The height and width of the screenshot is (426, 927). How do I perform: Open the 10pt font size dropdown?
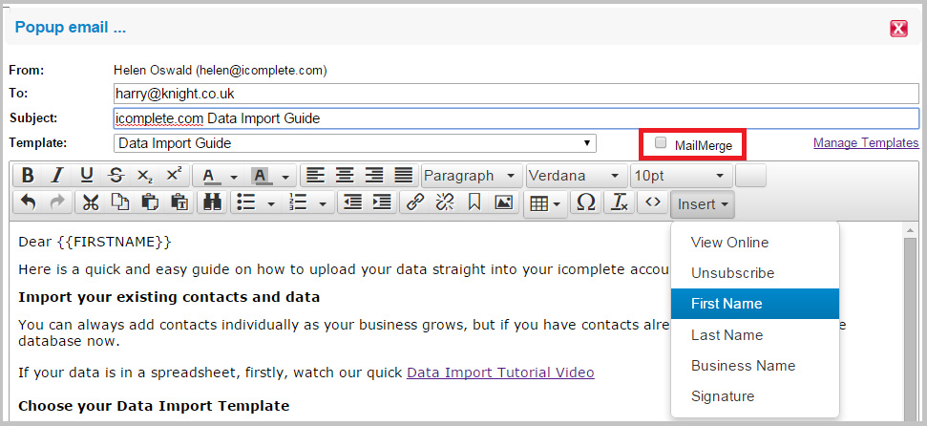click(681, 176)
